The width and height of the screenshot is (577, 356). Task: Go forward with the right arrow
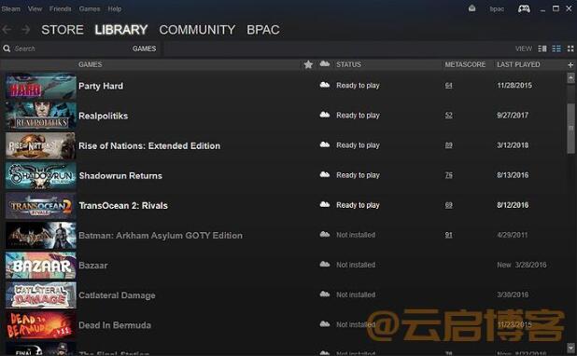(x=25, y=30)
